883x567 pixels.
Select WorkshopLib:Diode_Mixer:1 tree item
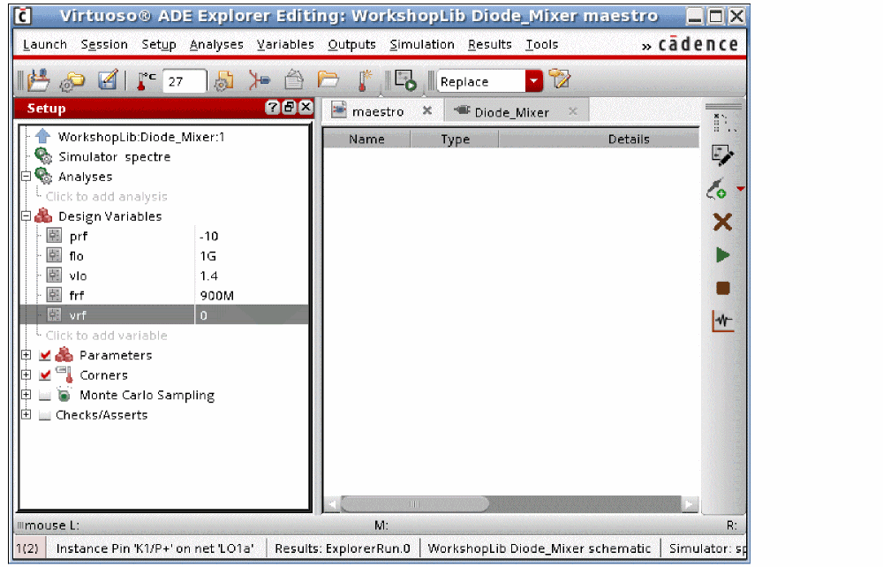140,137
